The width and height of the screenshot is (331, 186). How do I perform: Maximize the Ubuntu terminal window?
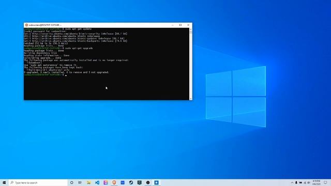[x=180, y=25]
